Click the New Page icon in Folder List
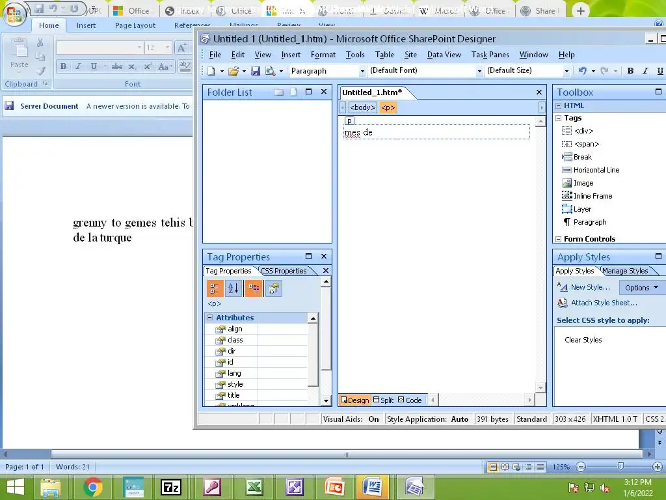This screenshot has width=666, height=500. pyautogui.click(x=293, y=92)
